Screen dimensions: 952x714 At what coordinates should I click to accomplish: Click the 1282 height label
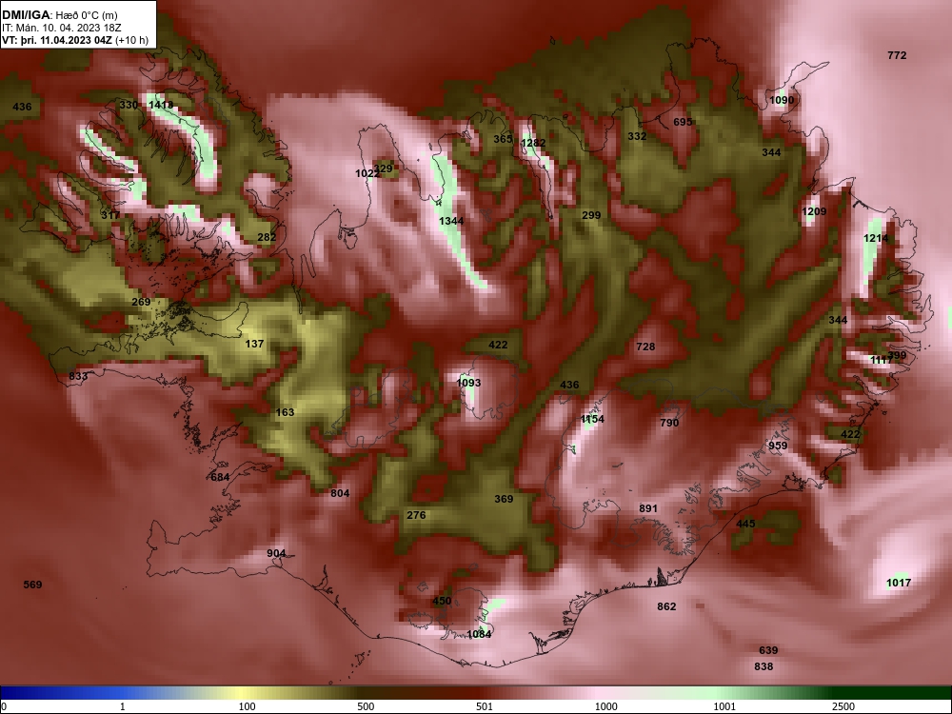click(533, 144)
